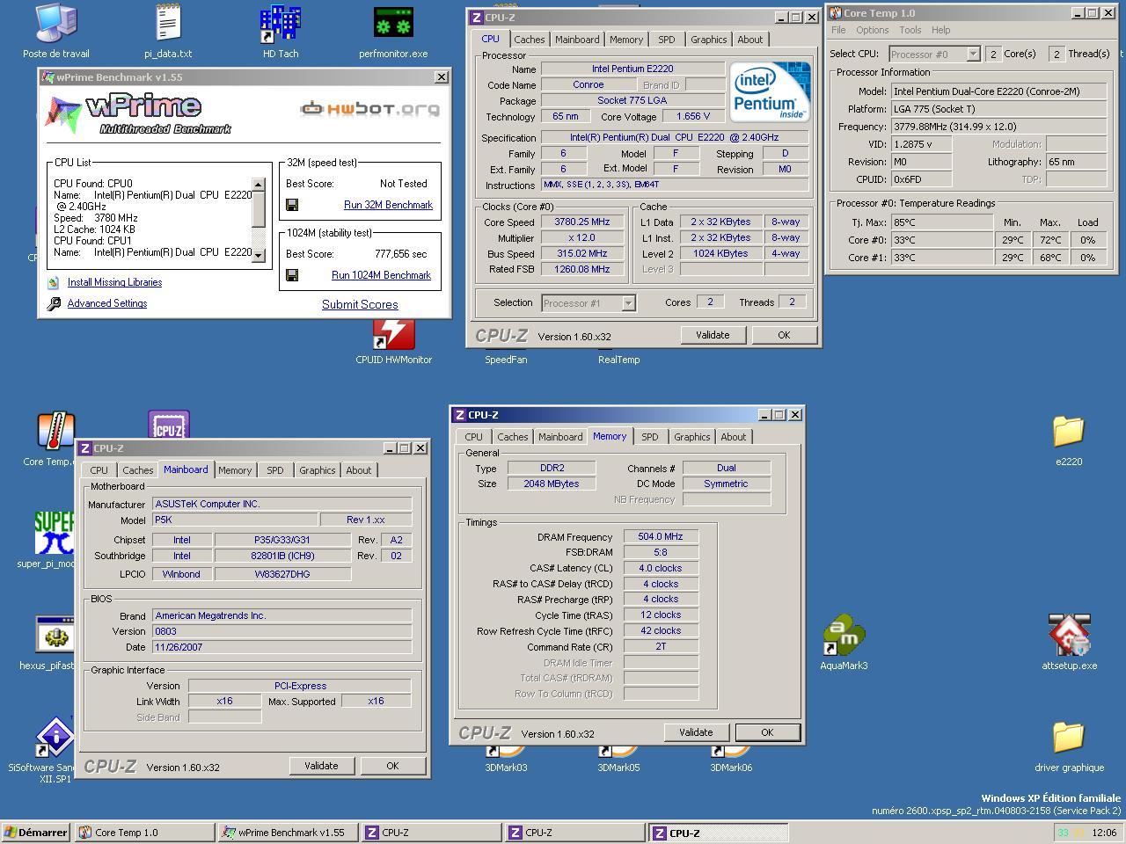Switch to SPD tab in CPU window
The image size is (1126, 844).
[667, 40]
